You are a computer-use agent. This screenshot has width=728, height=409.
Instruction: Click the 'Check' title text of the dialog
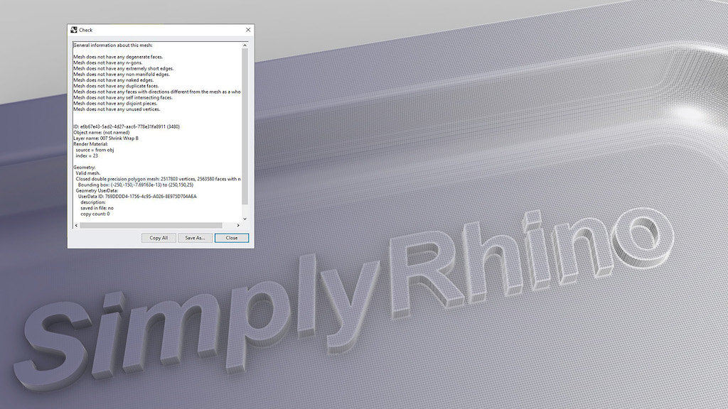click(86, 30)
